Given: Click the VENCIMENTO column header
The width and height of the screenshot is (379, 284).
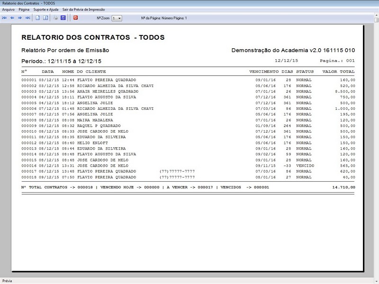Looking at the screenshot, I should tap(264, 72).
